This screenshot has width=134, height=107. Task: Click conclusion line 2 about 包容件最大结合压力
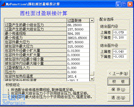click(x=48, y=93)
